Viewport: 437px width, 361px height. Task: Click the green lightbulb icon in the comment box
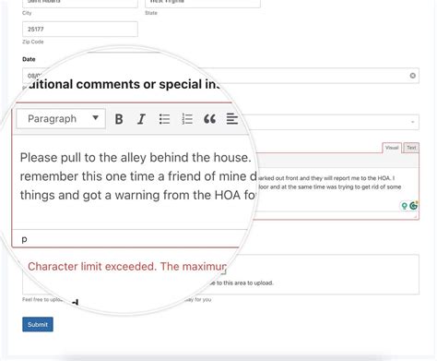pos(405,206)
